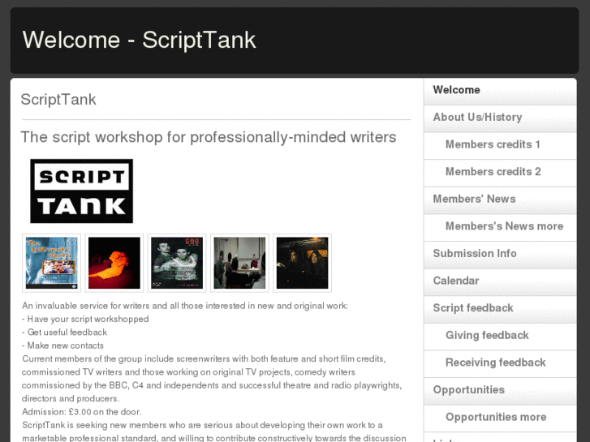Image resolution: width=590 pixels, height=442 pixels.
Task: Click 'Make new contacts' line
Action: coord(62,345)
